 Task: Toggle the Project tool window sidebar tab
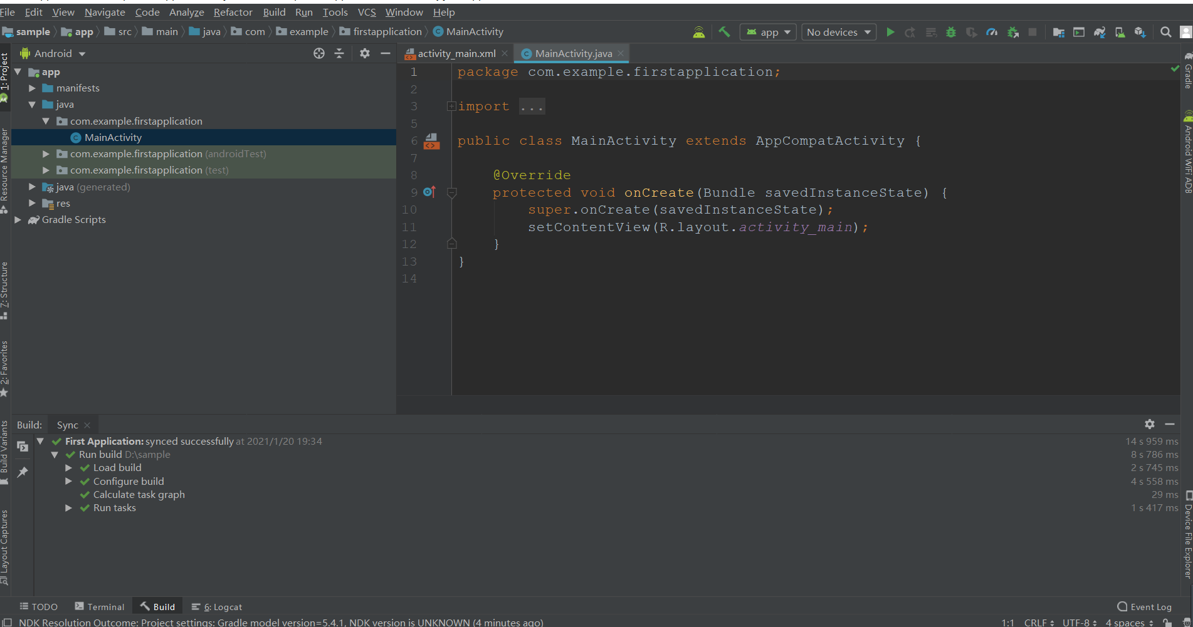[5, 74]
